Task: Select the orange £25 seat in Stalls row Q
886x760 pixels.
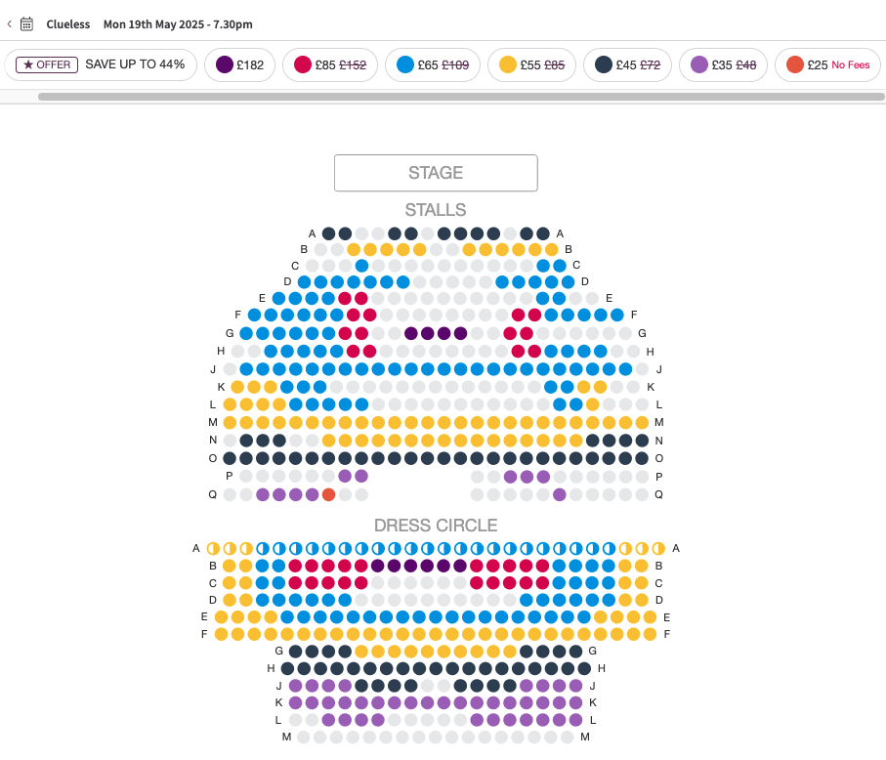Action: point(328,495)
